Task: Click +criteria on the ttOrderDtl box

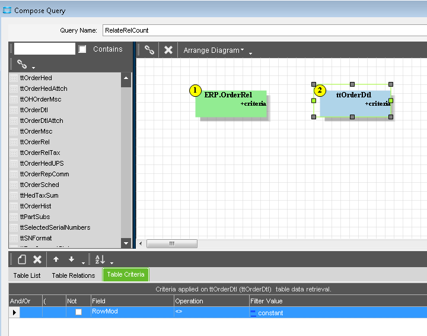Action: point(378,103)
